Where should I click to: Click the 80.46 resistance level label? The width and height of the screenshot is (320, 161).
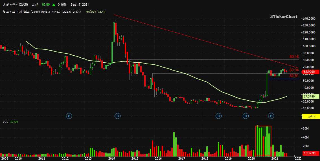pyautogui.click(x=294, y=57)
